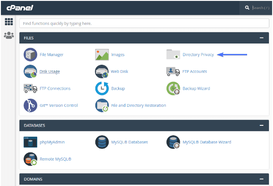Collapse the Domains section
The height and width of the screenshot is (186, 273).
pos(262,179)
